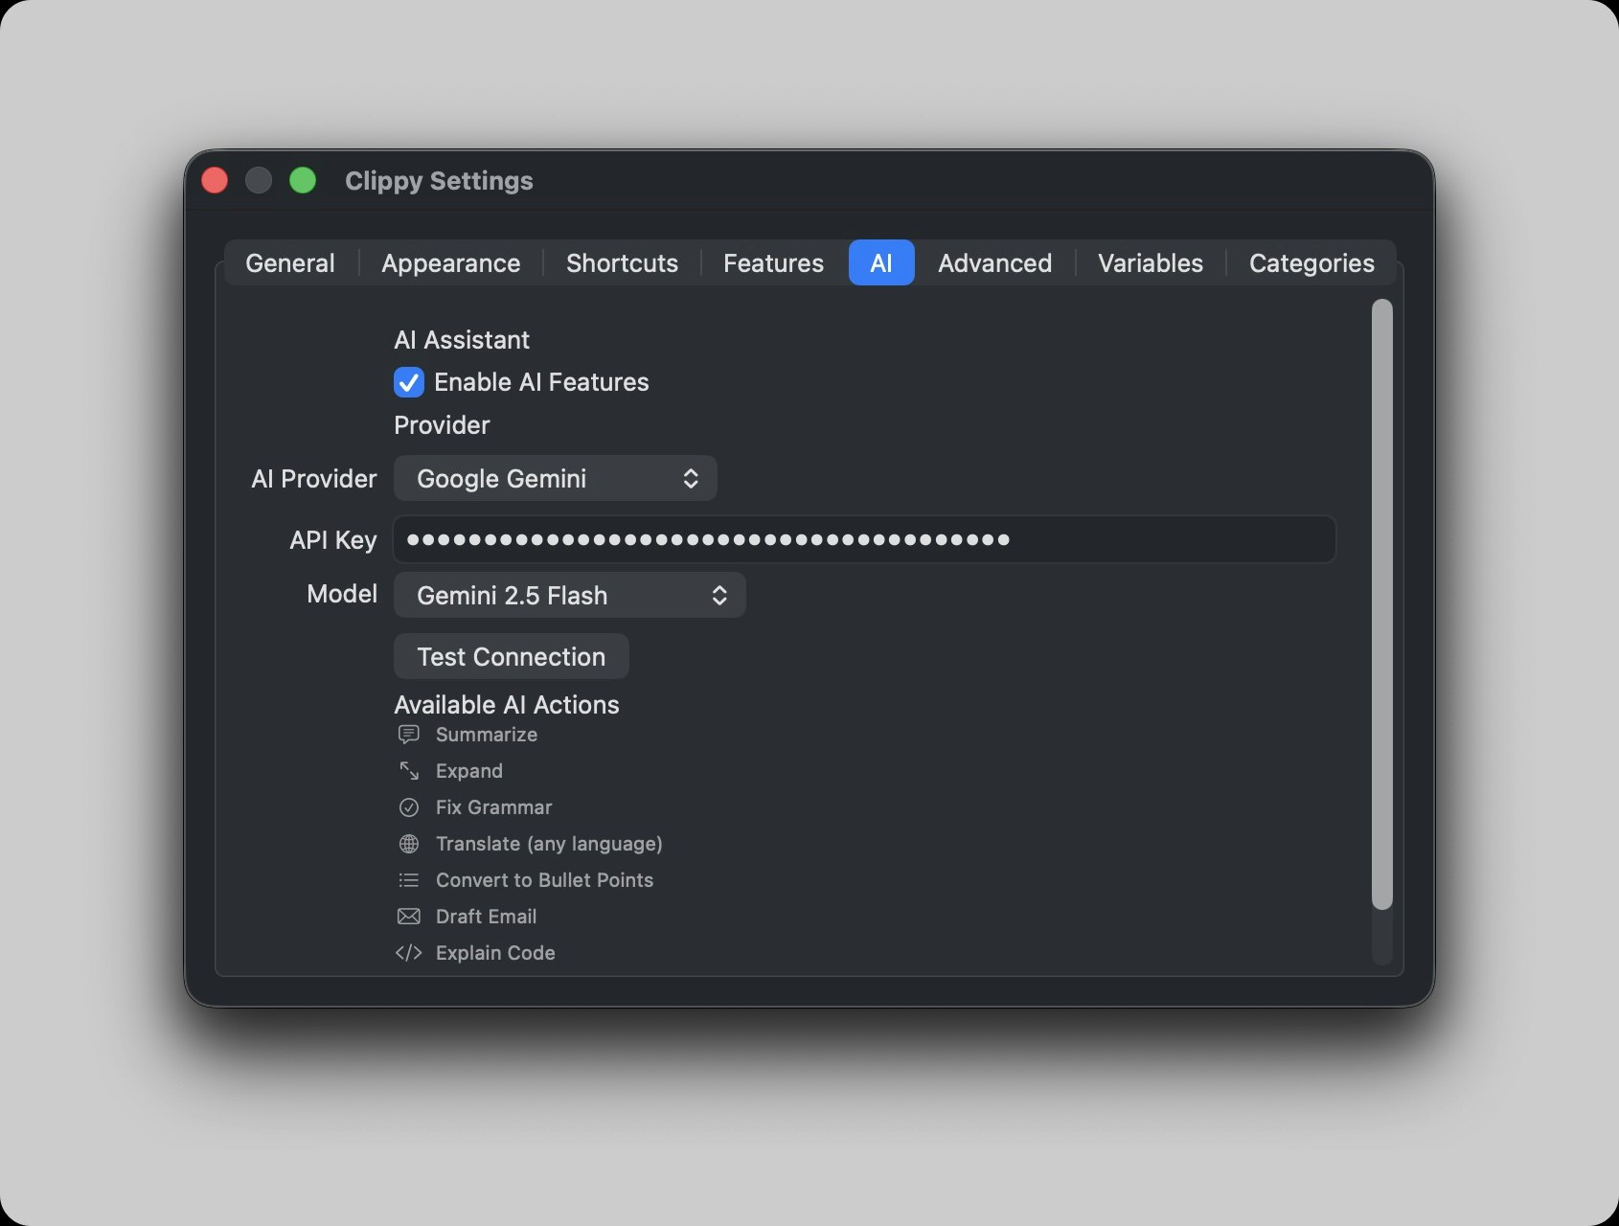
Task: Select the Convert to Bullet Points list icon
Action: coord(409,880)
